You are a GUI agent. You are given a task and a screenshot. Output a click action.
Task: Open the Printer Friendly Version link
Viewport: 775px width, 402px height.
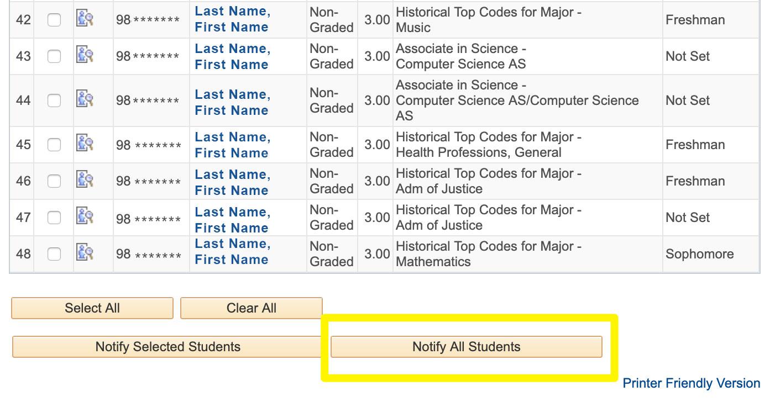click(x=691, y=383)
